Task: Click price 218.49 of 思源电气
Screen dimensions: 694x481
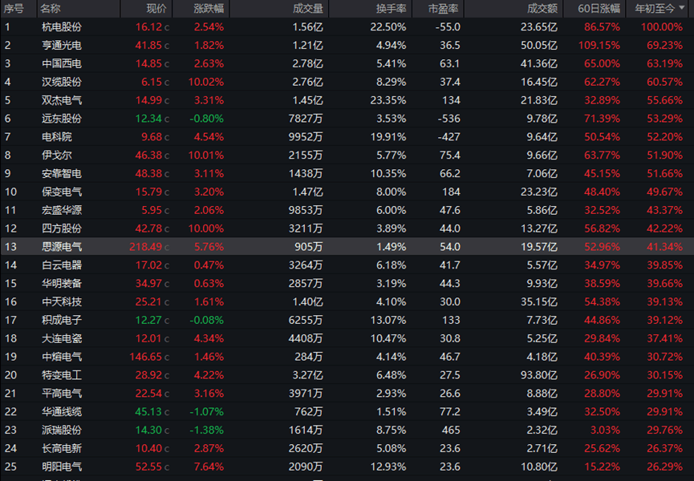Action: point(145,247)
